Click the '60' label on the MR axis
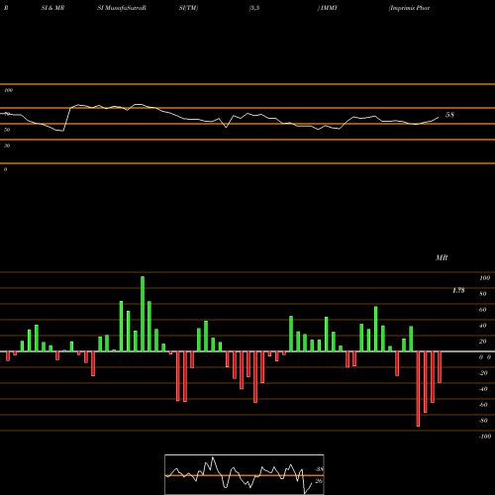 483,310
